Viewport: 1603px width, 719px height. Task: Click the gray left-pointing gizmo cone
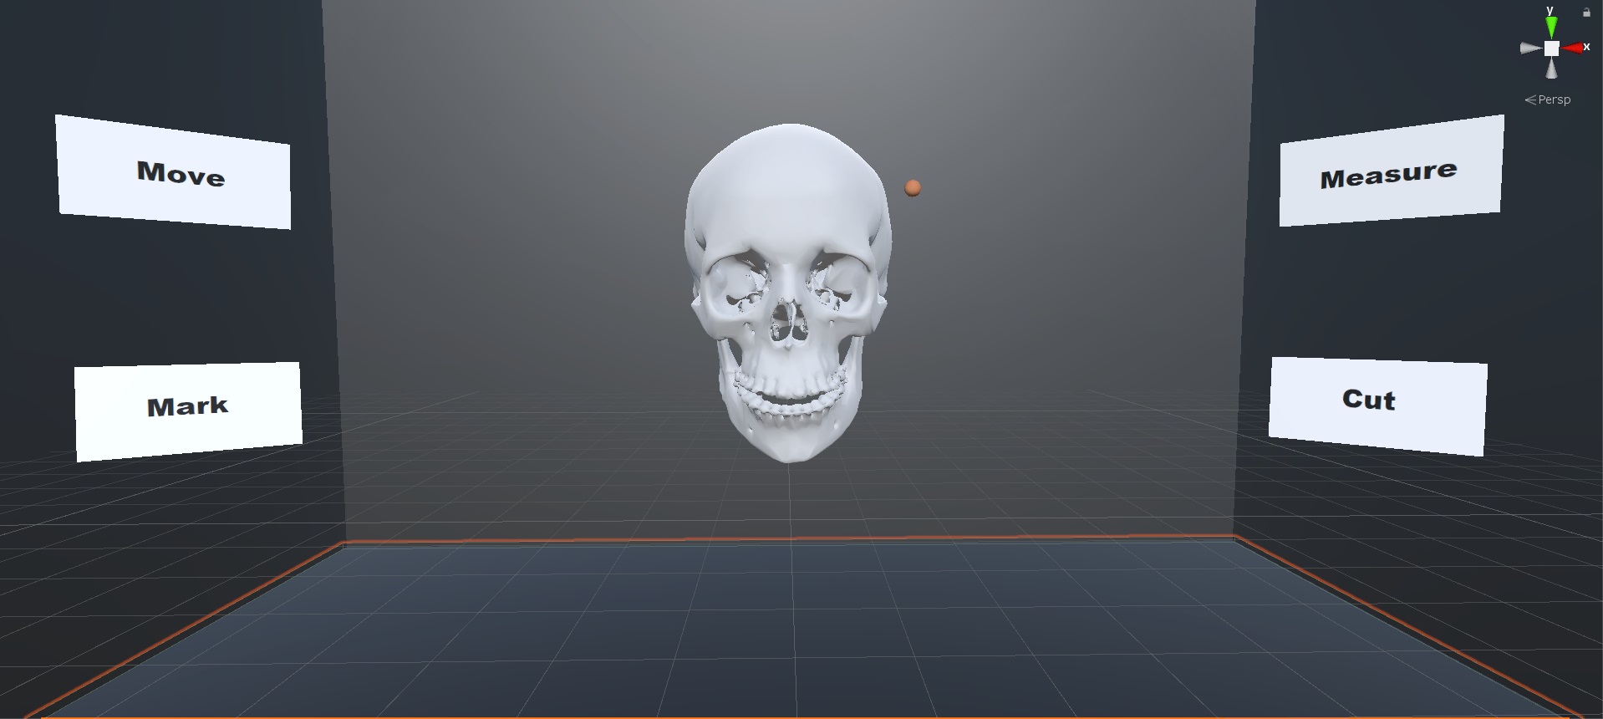(1530, 48)
